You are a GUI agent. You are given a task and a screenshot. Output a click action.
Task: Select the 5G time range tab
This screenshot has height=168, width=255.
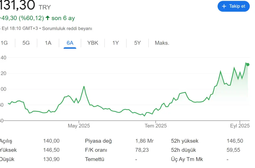coord(26,43)
